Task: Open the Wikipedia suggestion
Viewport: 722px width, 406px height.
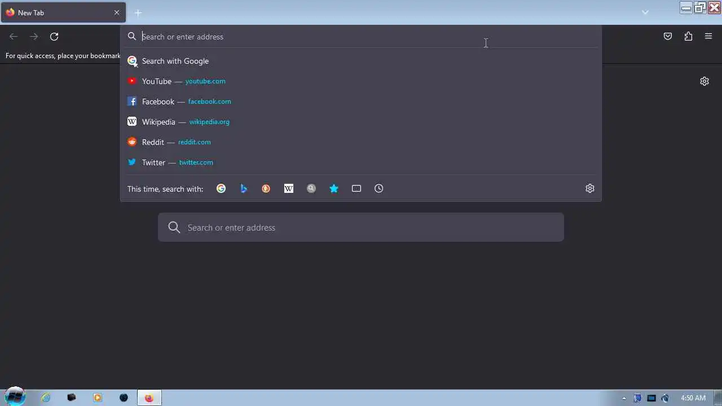Action: pos(361,122)
